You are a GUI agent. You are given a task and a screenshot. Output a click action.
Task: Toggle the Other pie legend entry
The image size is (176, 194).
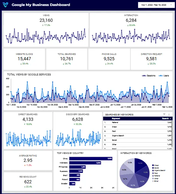[x=155, y=179]
